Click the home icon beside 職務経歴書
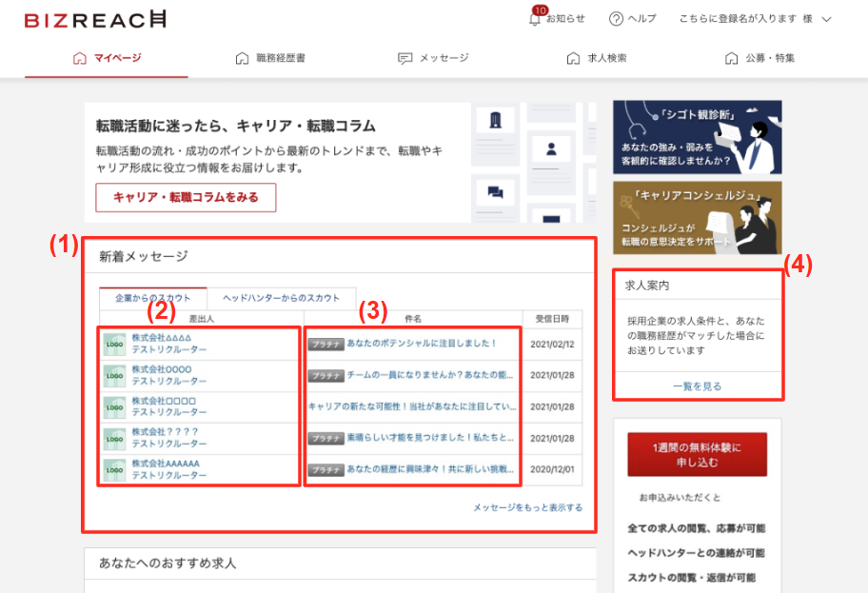Viewport: 868px width, 593px height. pos(242,58)
